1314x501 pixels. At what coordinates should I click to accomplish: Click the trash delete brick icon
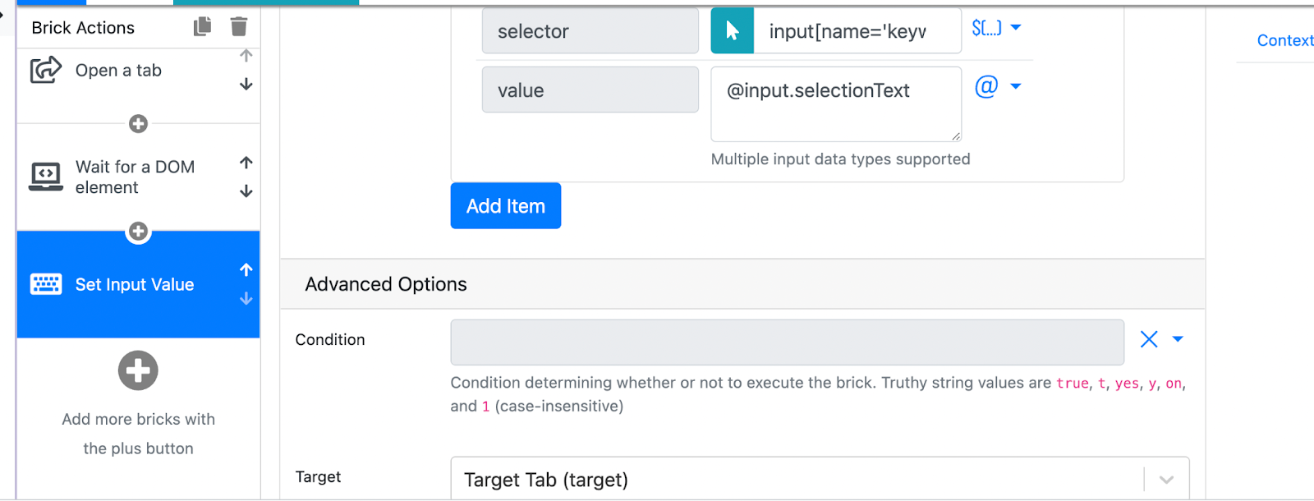tap(239, 27)
